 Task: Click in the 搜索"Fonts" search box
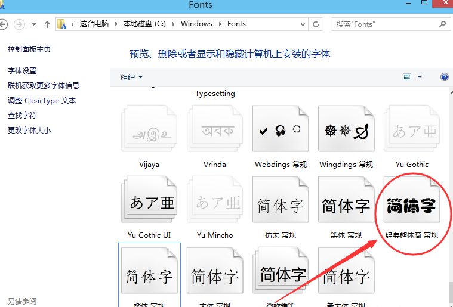point(385,24)
